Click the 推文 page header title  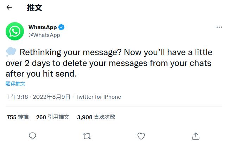click(34, 8)
